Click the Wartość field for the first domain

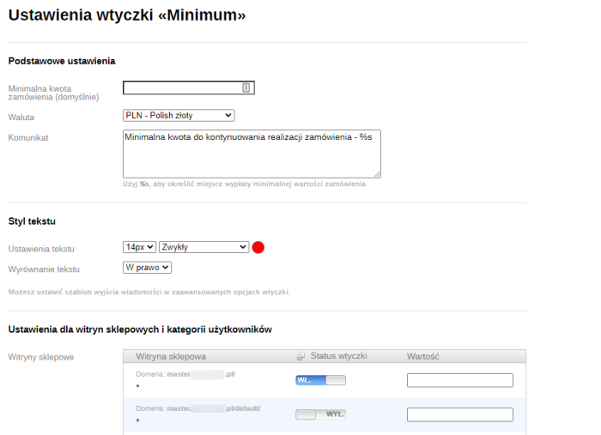click(459, 380)
